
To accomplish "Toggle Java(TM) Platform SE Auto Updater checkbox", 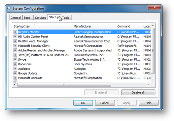I will point(15,55).
